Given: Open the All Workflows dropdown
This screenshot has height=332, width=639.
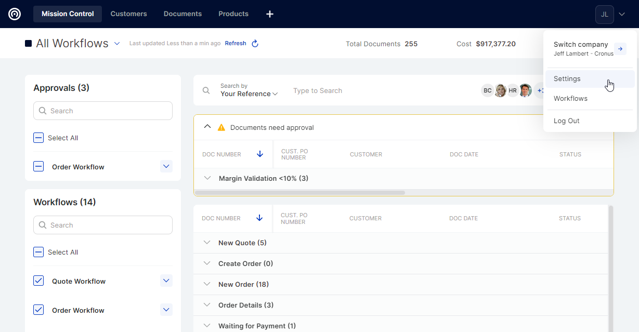Looking at the screenshot, I should (x=117, y=44).
